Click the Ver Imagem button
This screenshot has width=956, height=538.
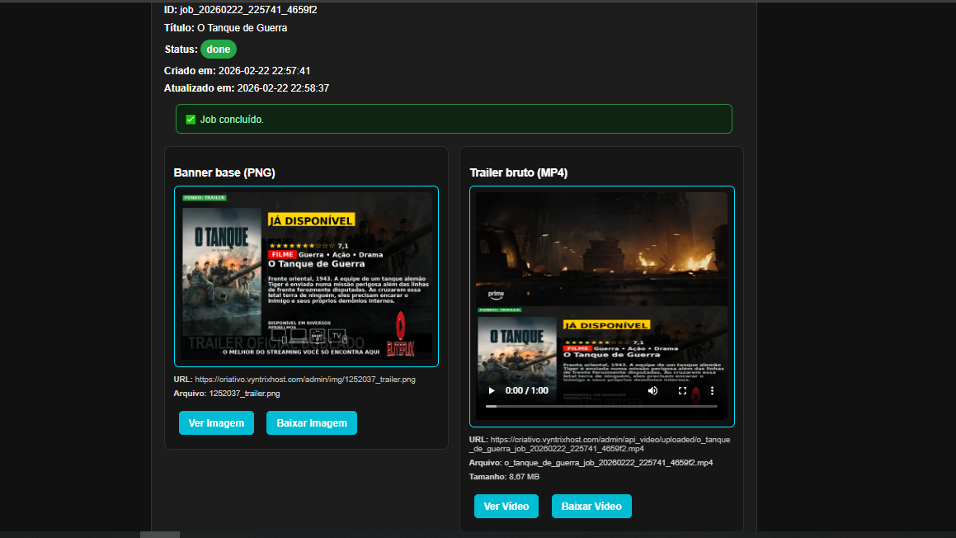[x=216, y=423]
